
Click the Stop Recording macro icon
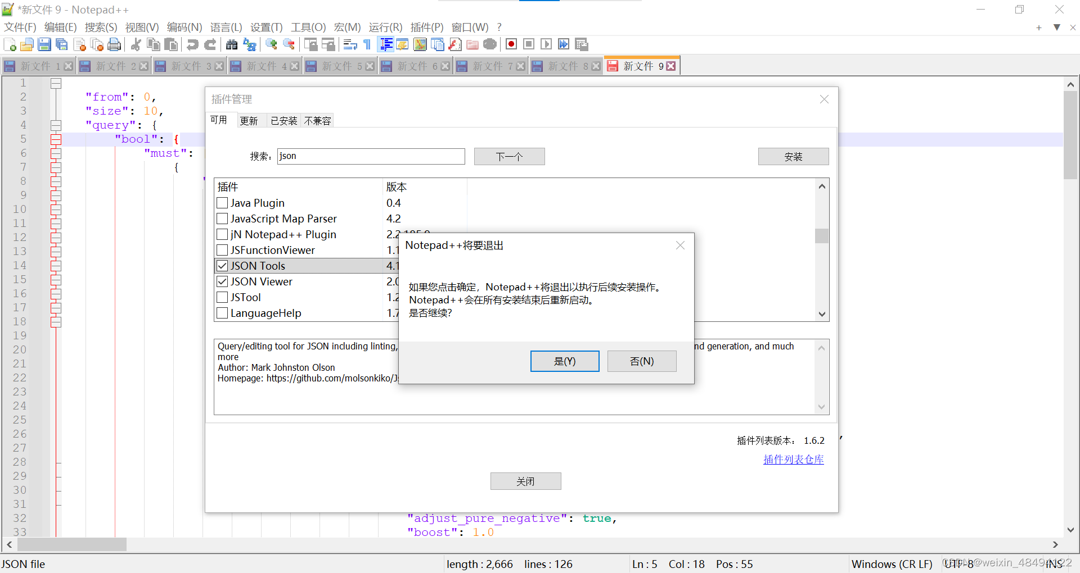tap(529, 44)
